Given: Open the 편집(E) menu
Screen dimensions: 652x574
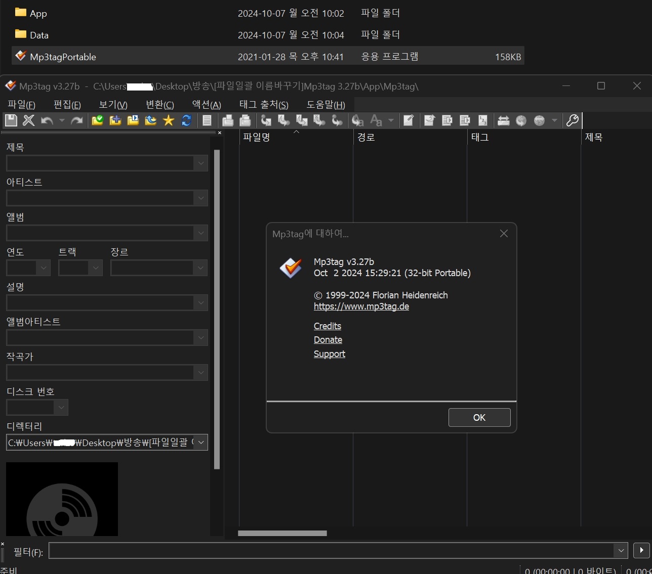Looking at the screenshot, I should pyautogui.click(x=67, y=105).
